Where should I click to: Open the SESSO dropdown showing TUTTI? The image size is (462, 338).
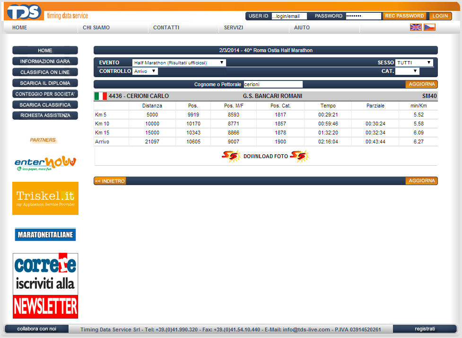click(414, 62)
